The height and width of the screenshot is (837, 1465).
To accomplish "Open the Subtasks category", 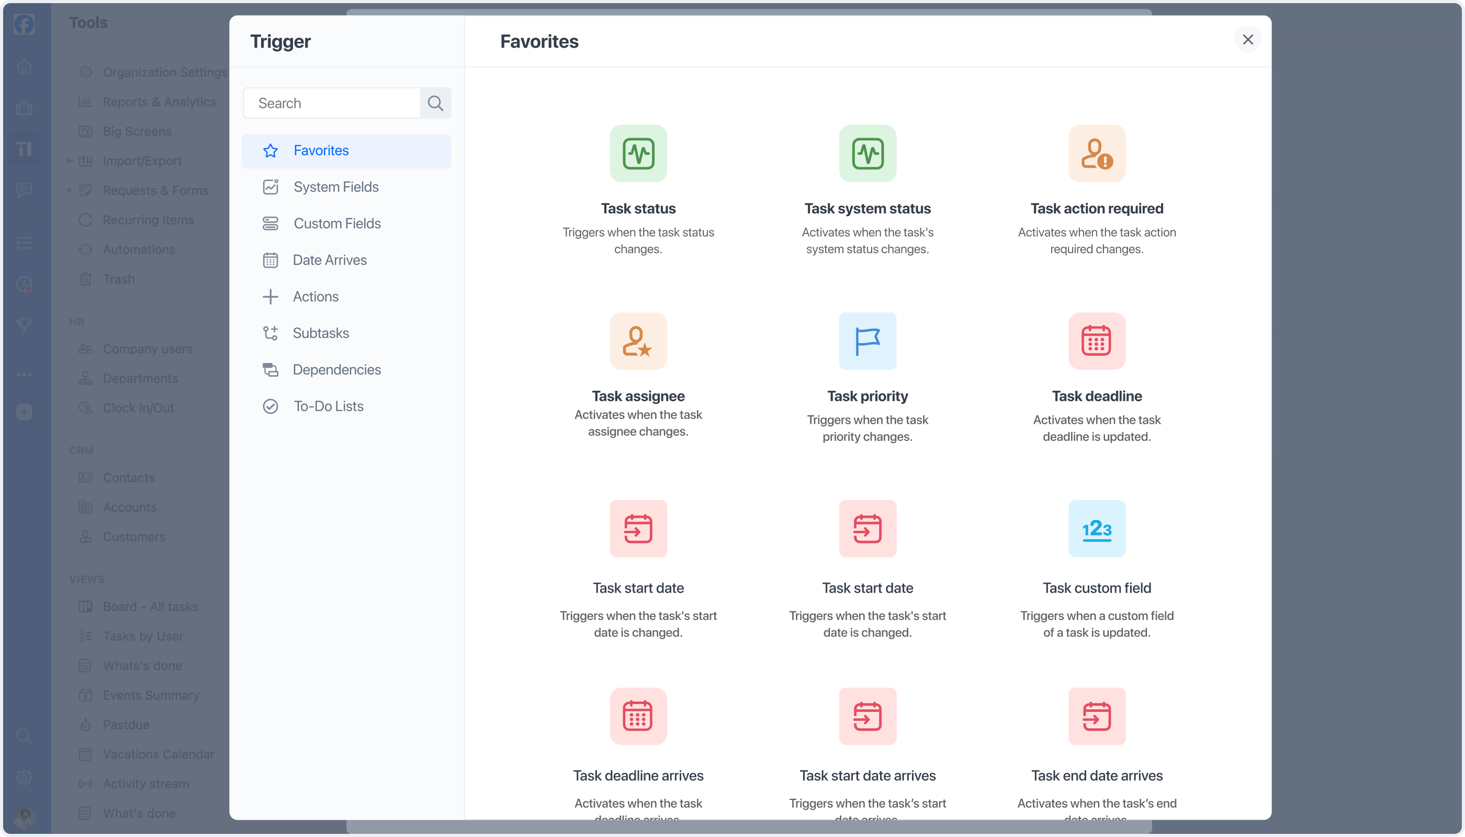I will (x=346, y=333).
